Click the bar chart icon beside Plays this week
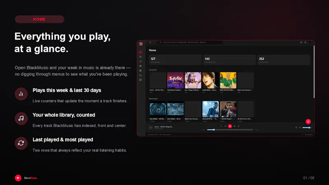The image size is (329, 185). [21, 94]
